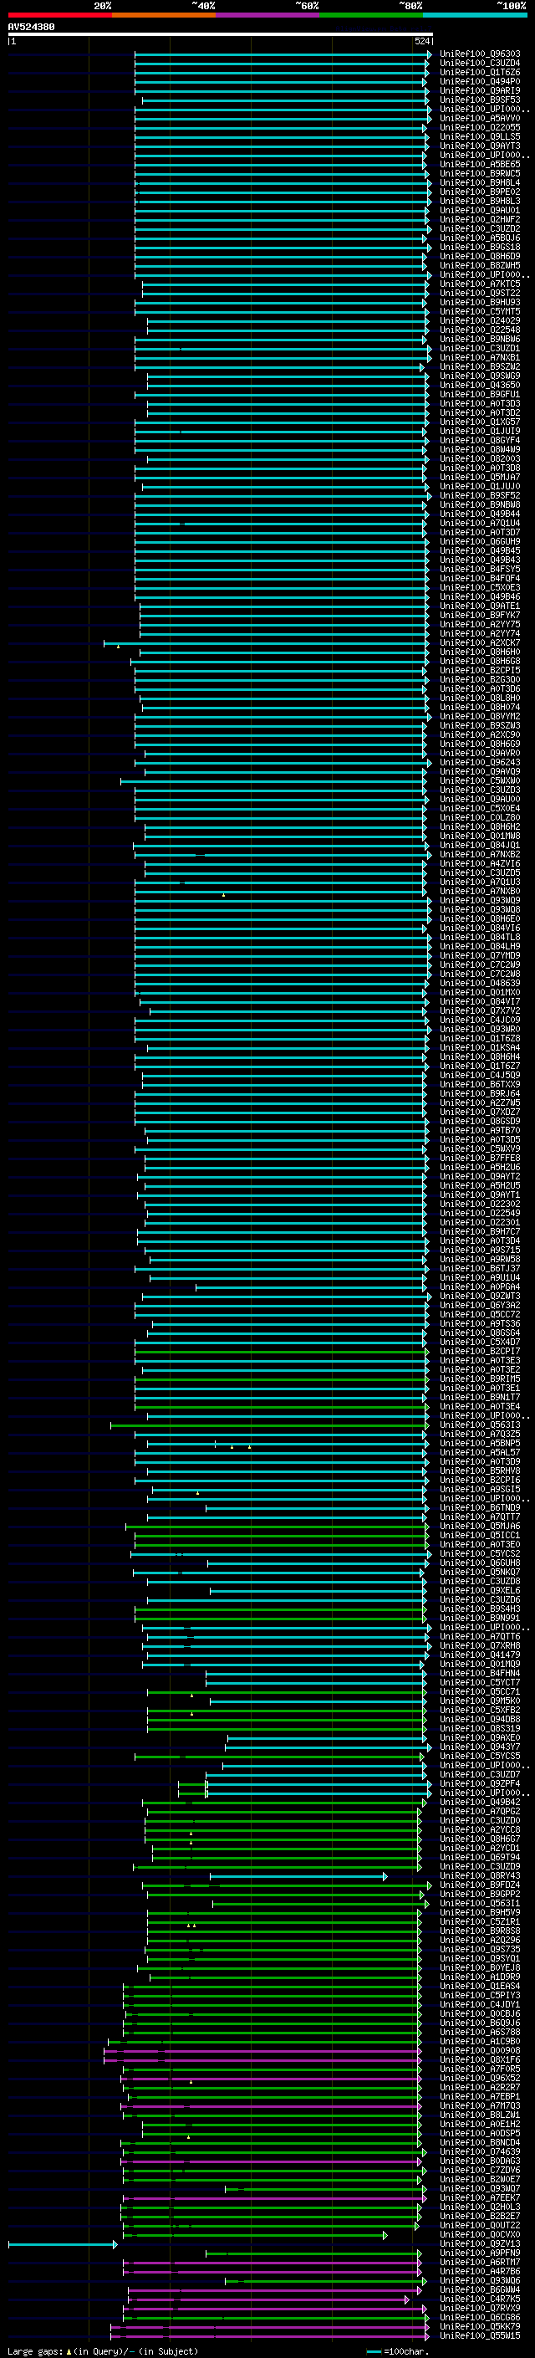Select hit label UniRef100_Q5MJA6
Image resolution: width=535 pixels, height=2358 pixels.
480,1526
